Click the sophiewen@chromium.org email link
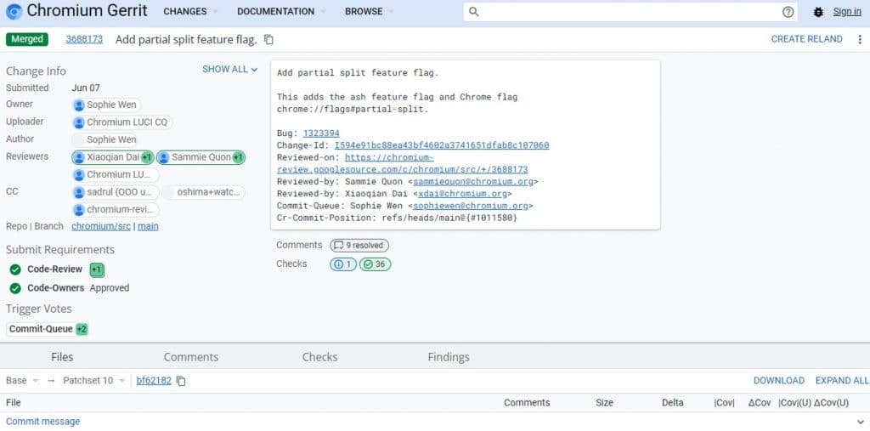870x431 pixels. pos(471,206)
